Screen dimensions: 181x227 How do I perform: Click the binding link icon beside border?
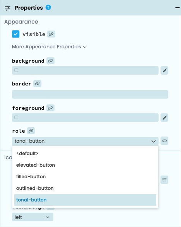37,84
